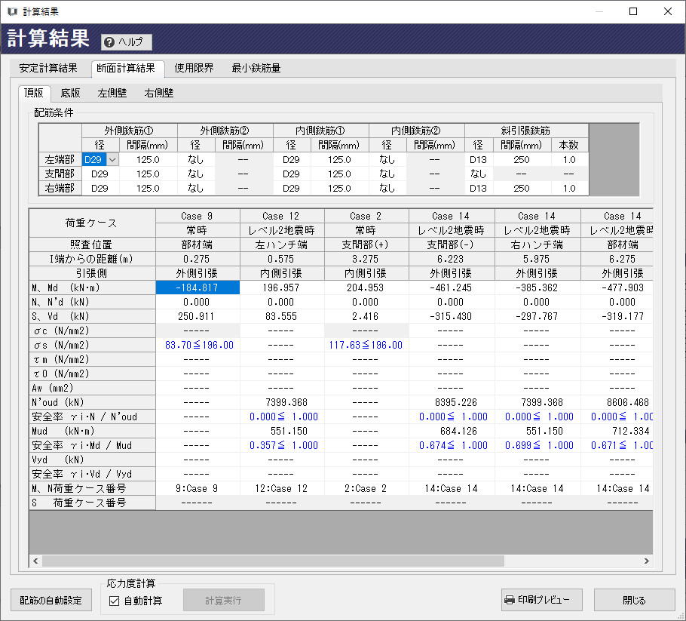
Task: Click the 支間部 row header
Action: tap(60, 174)
